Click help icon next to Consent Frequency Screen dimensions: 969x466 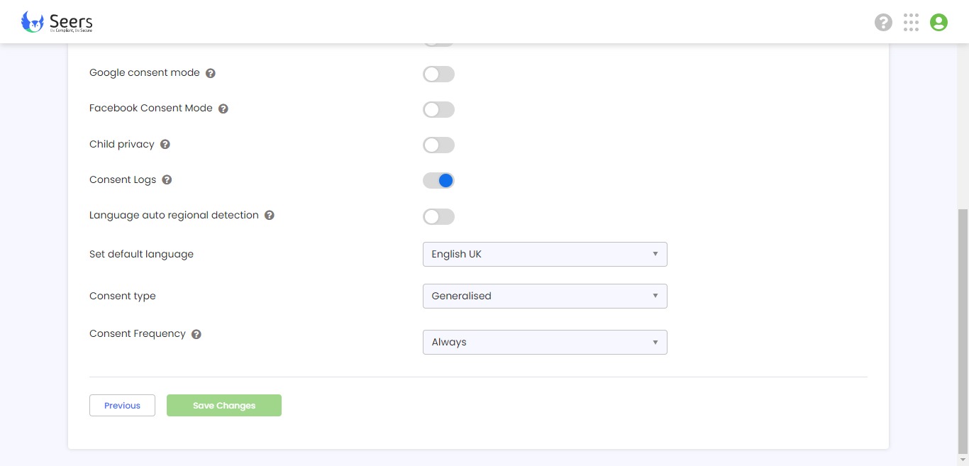point(196,334)
